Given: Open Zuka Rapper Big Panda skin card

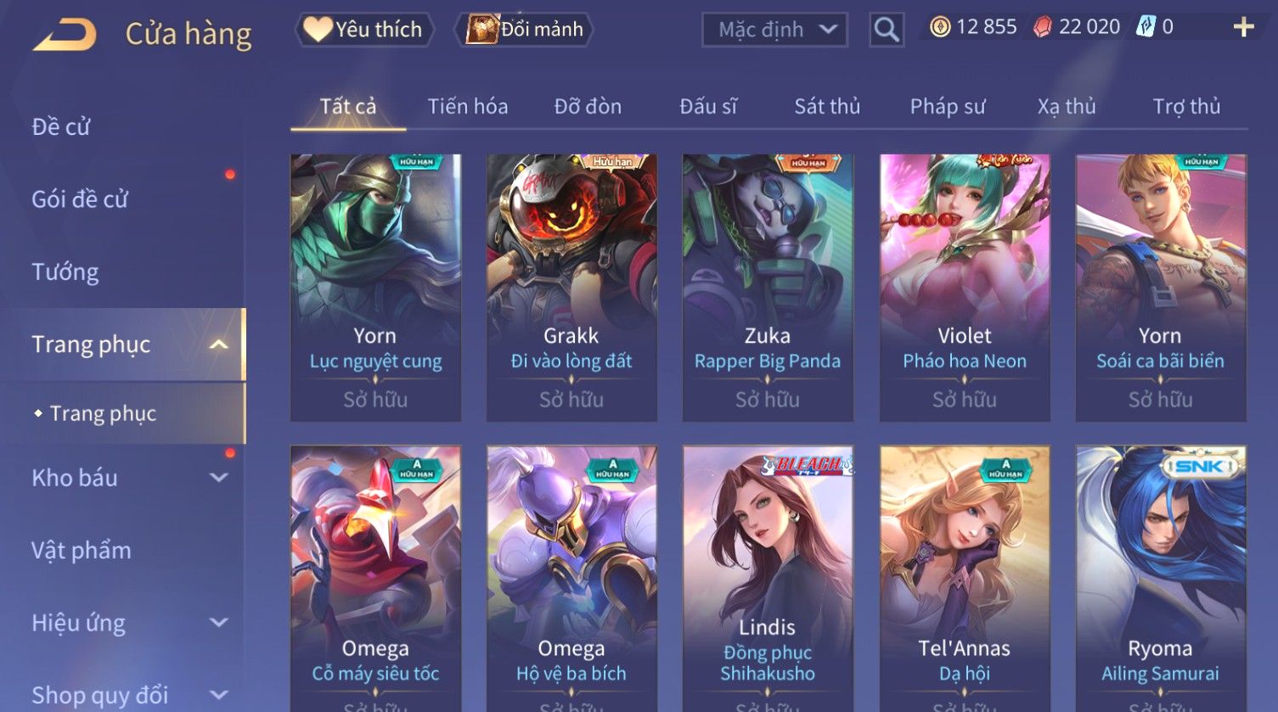Looking at the screenshot, I should tap(768, 288).
